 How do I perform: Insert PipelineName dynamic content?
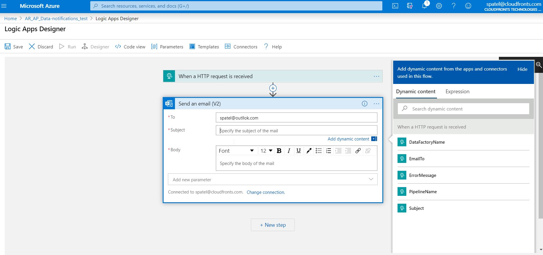click(464, 192)
